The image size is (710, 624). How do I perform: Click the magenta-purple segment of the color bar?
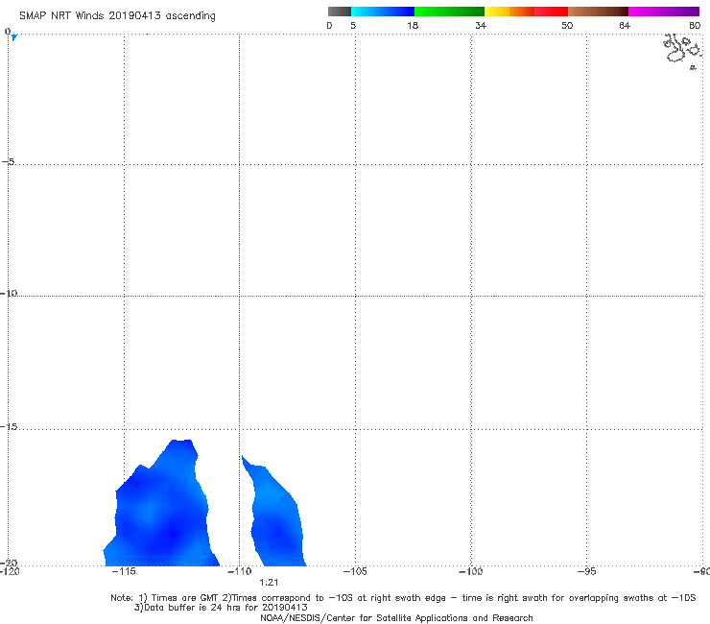coord(663,12)
